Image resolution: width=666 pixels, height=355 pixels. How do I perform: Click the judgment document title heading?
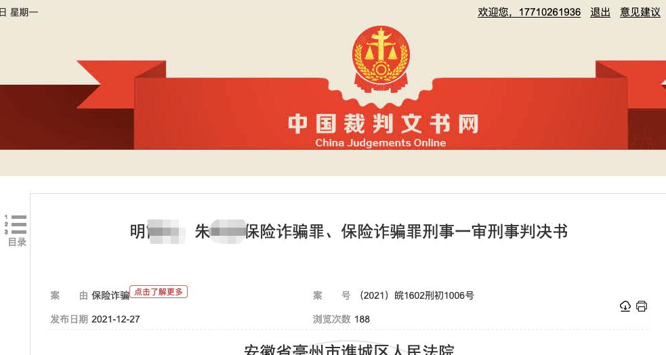tap(349, 232)
